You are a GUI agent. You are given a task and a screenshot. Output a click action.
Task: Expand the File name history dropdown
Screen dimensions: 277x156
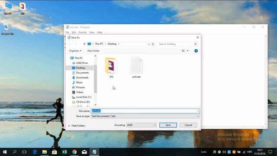[198, 111]
